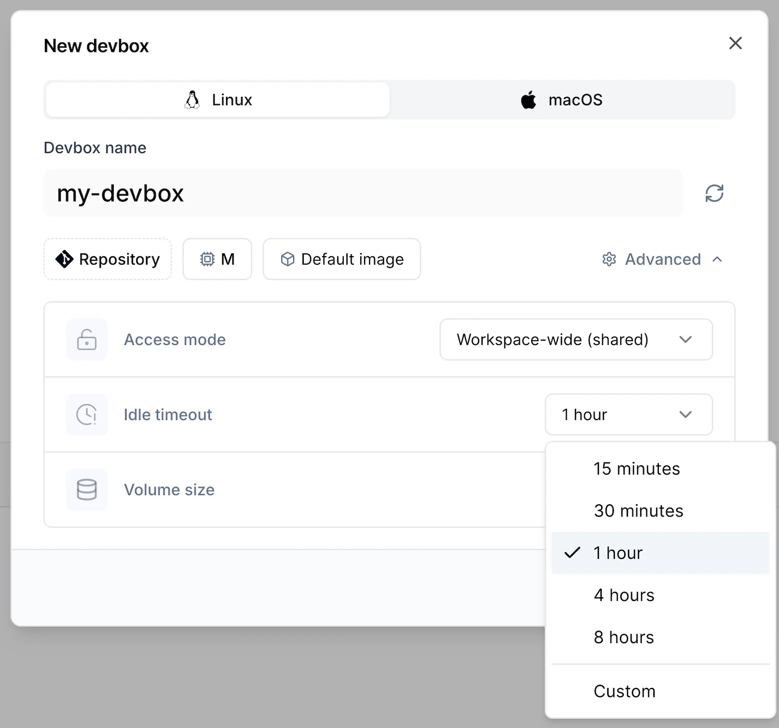Image resolution: width=779 pixels, height=728 pixels.
Task: Select 30 minutes idle timeout
Action: click(660, 511)
